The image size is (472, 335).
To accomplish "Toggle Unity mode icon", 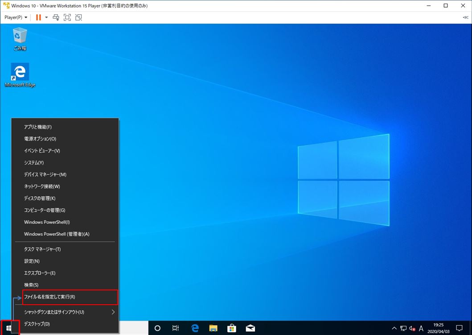I will [78, 17].
